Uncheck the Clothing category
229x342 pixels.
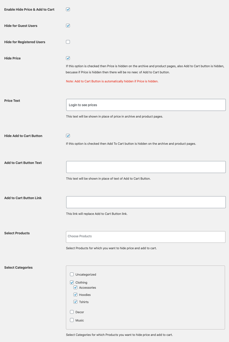click(x=72, y=282)
